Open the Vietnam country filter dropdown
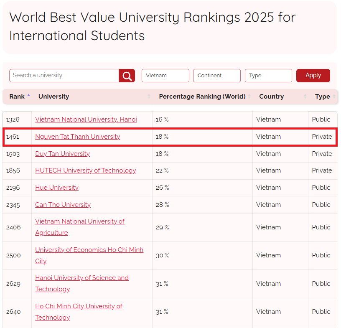The width and height of the screenshot is (341, 328). click(165, 76)
